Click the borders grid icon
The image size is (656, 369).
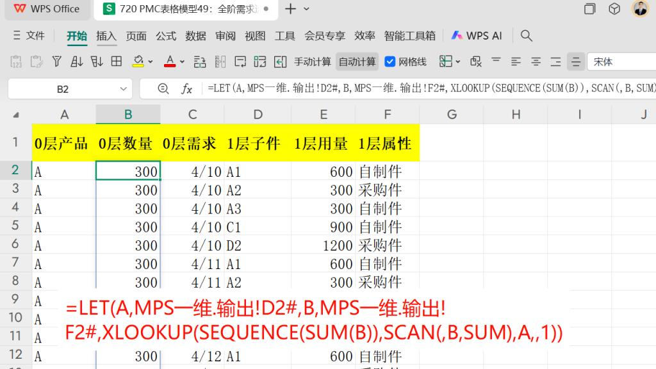117,62
